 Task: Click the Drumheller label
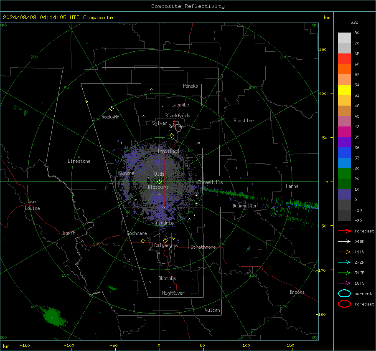point(245,206)
